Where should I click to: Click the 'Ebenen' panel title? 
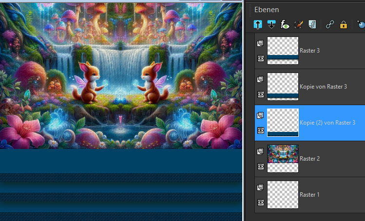tap(267, 10)
